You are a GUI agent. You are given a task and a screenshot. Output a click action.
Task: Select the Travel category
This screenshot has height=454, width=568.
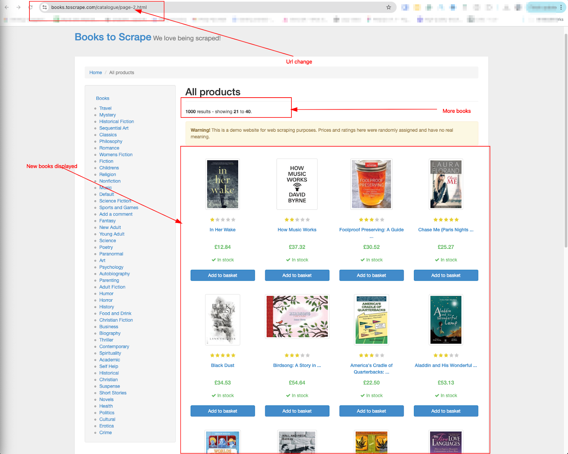(105, 108)
